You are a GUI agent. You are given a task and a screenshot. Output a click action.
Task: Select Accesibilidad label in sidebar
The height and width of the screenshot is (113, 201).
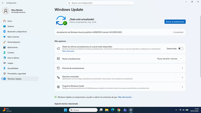click(x=13, y=68)
